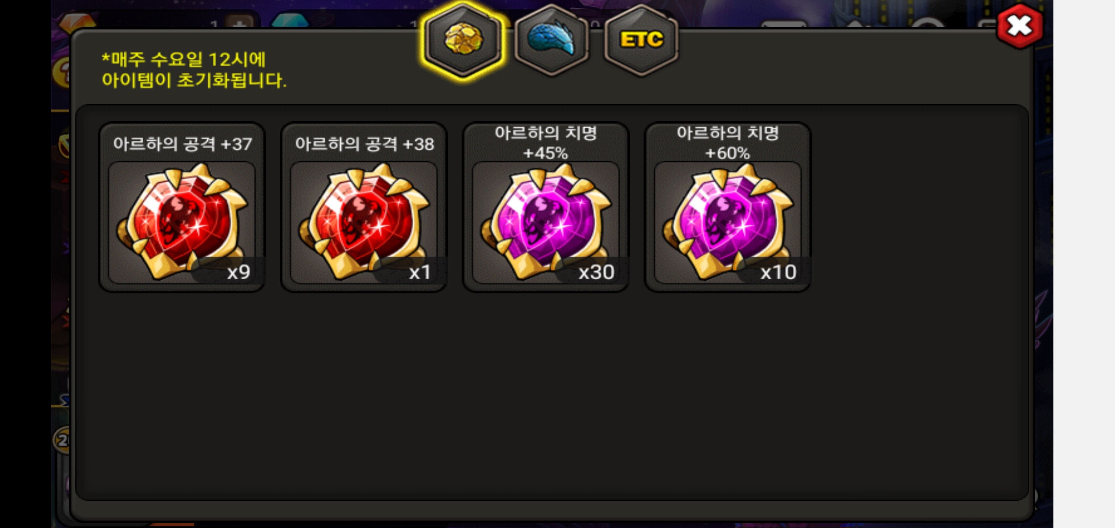Viewport: 1115px width, 528px height.
Task: Select the 아르하의 치명 +60% title
Action: pyautogui.click(x=728, y=143)
